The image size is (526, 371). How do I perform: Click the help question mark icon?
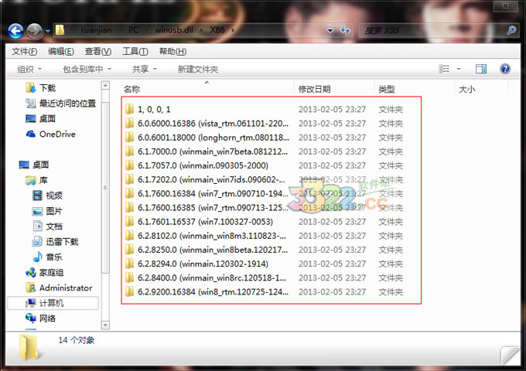505,69
